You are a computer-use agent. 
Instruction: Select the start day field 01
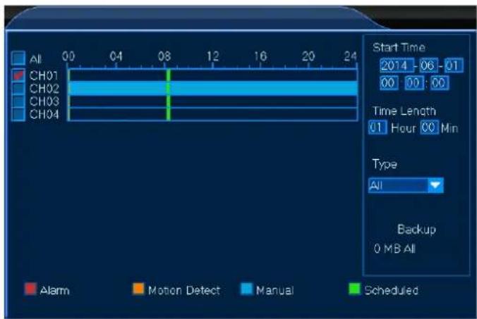tap(454, 65)
